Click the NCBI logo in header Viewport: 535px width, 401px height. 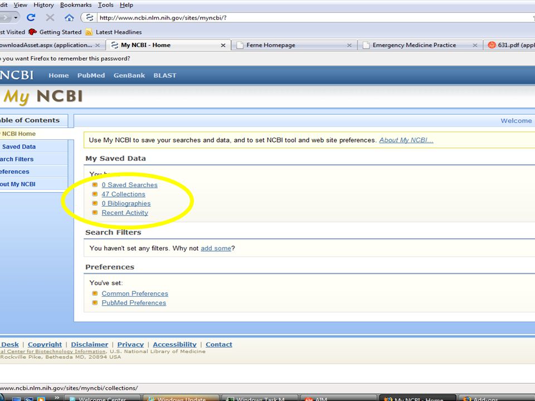click(17, 75)
